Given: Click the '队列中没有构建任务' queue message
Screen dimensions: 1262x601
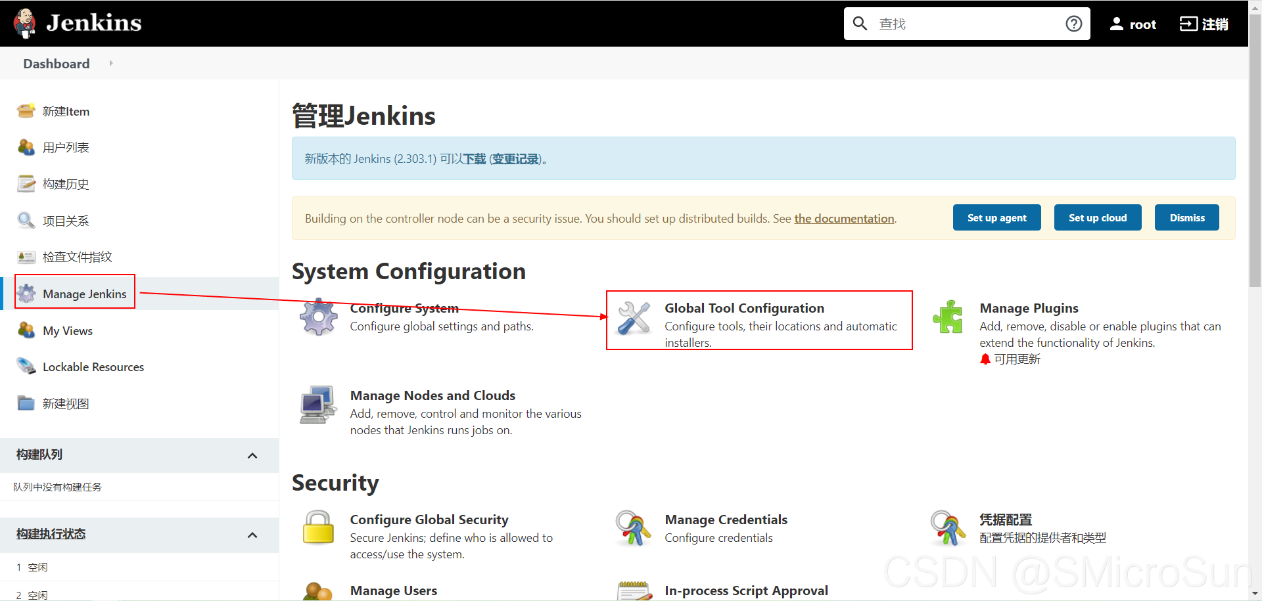Looking at the screenshot, I should click(x=57, y=487).
